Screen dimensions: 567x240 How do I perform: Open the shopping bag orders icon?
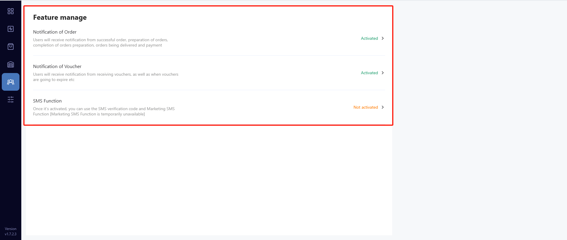tap(11, 47)
